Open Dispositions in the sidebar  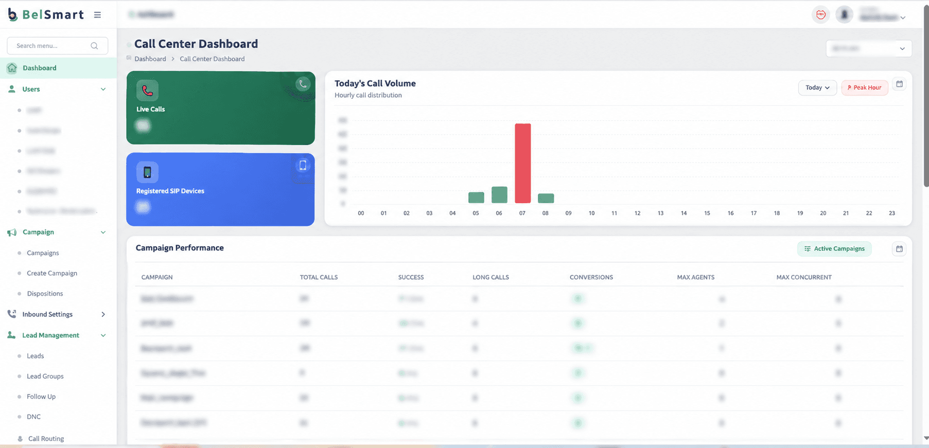pos(45,294)
